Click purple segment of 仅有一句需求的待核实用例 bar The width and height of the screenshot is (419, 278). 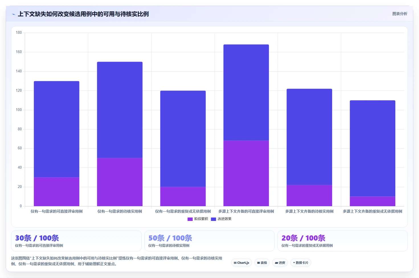tap(120, 182)
